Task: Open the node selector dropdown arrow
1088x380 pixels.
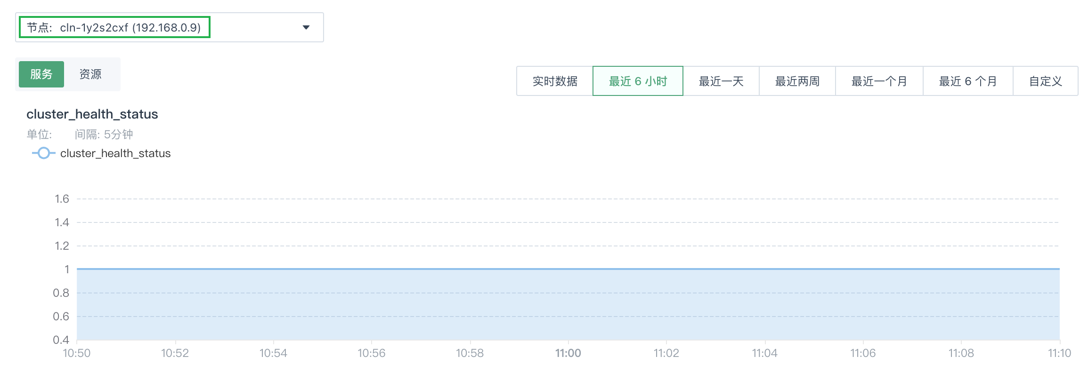Action: pos(306,27)
